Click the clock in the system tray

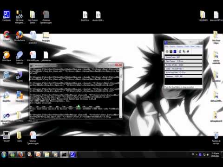click(x=215, y=154)
